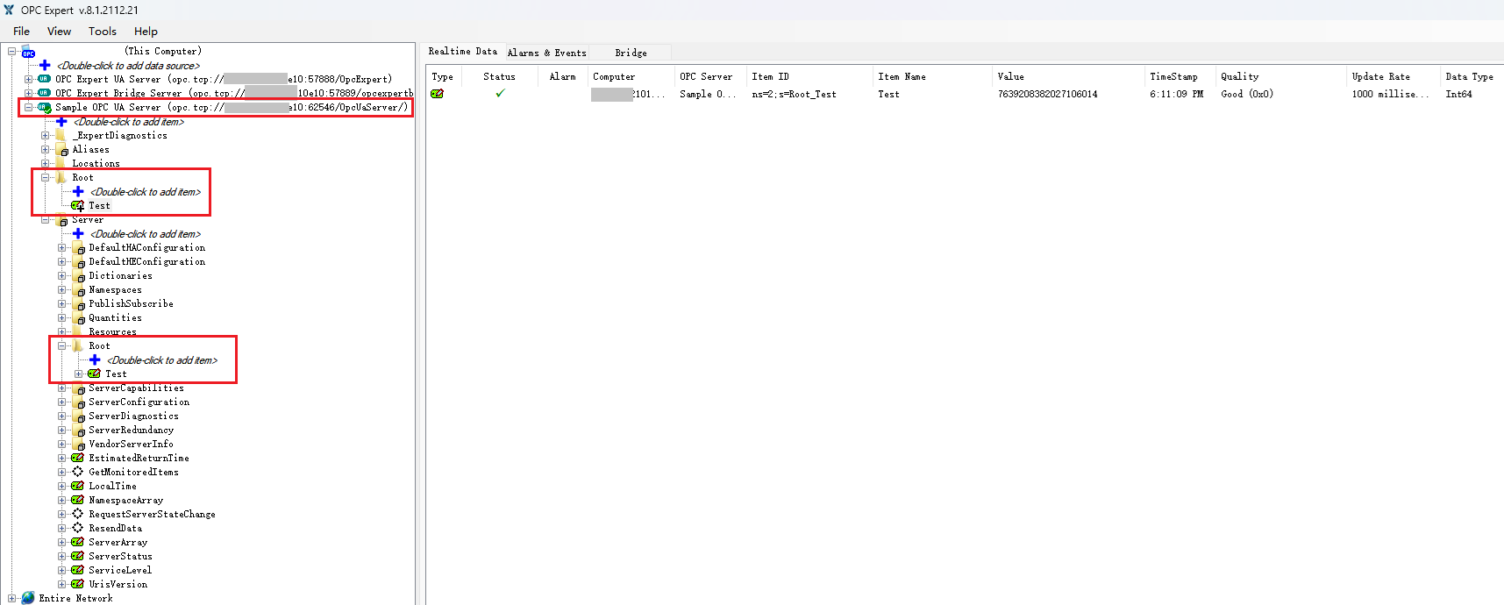Click the yellow tag icon in the Type column
The height and width of the screenshot is (605, 1504).
tap(437, 94)
